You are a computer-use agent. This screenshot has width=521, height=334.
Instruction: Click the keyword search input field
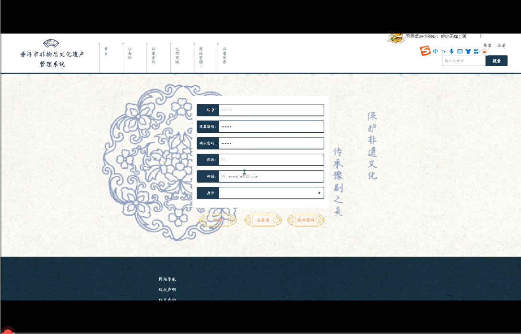464,61
